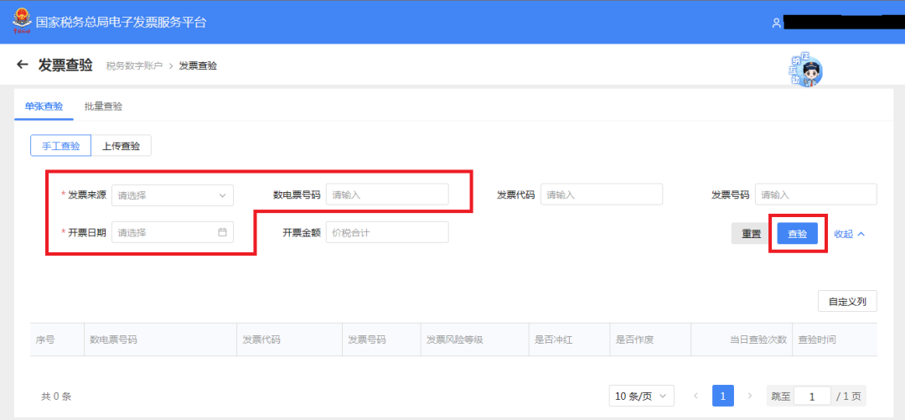
Task: Focus the 数电票号码 input field
Action: pyautogui.click(x=387, y=194)
